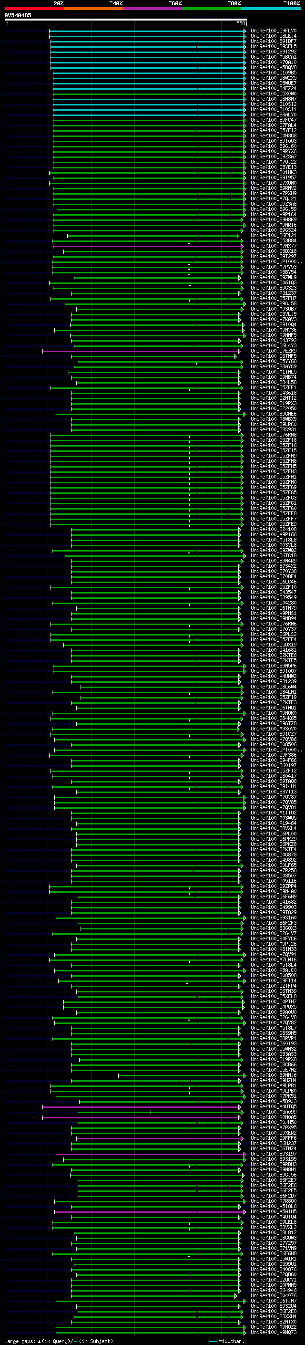
Task: Select the UniRef100_B8YI13 label
Action: tap(273, 792)
